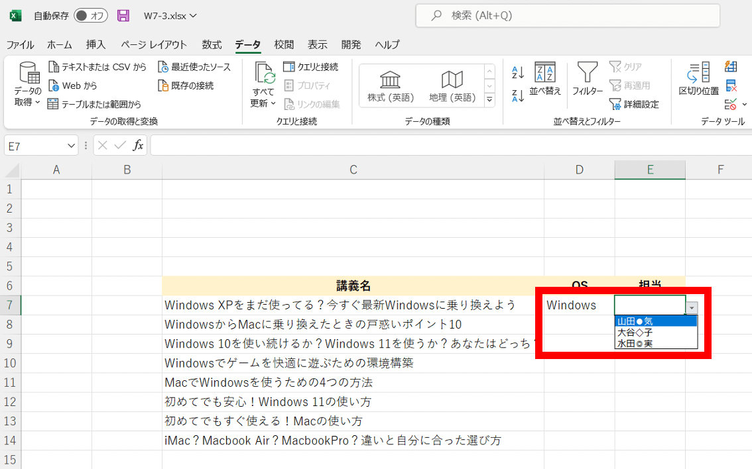
Task: Choose 大谷◇子 from the dropdown list
Action: [656, 332]
